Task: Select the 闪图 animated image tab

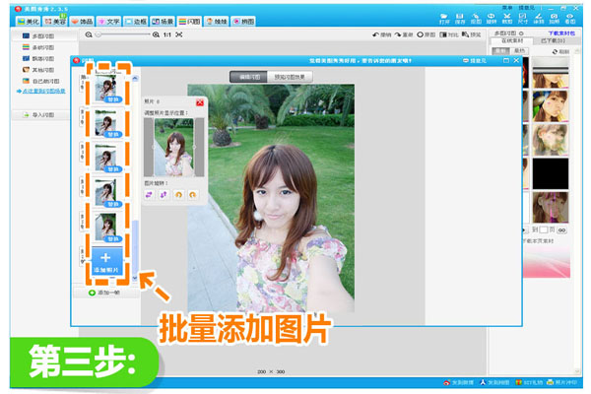Action: (189, 22)
